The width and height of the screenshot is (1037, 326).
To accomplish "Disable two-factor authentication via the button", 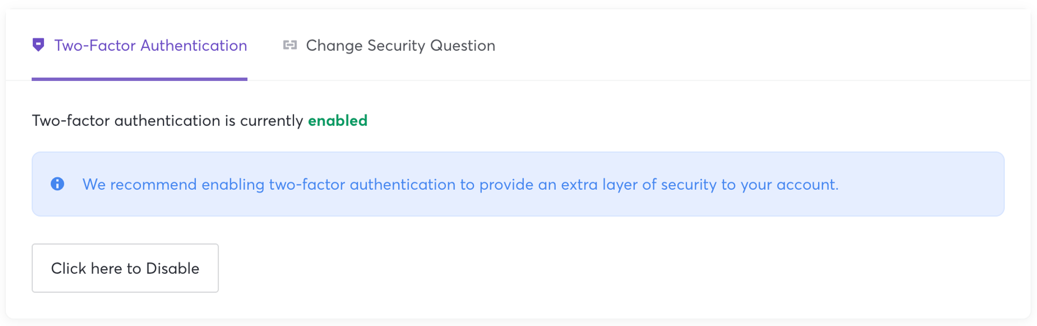I will coord(125,268).
